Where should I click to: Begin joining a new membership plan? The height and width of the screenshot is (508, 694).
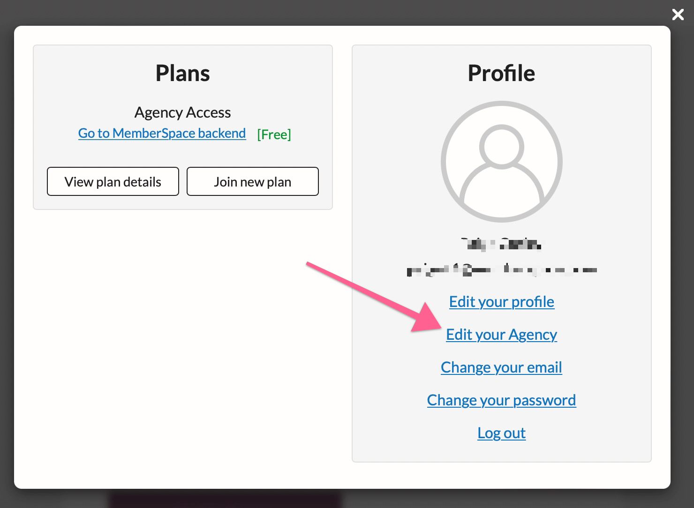(252, 181)
